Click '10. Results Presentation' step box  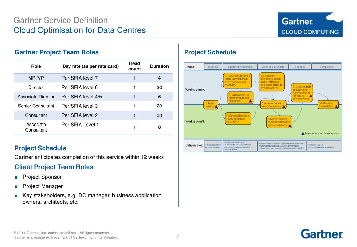coord(328,105)
